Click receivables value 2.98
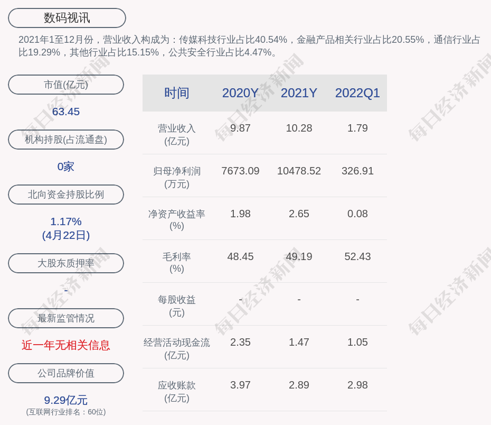Viewport: 491px width, 425px height. click(x=357, y=385)
